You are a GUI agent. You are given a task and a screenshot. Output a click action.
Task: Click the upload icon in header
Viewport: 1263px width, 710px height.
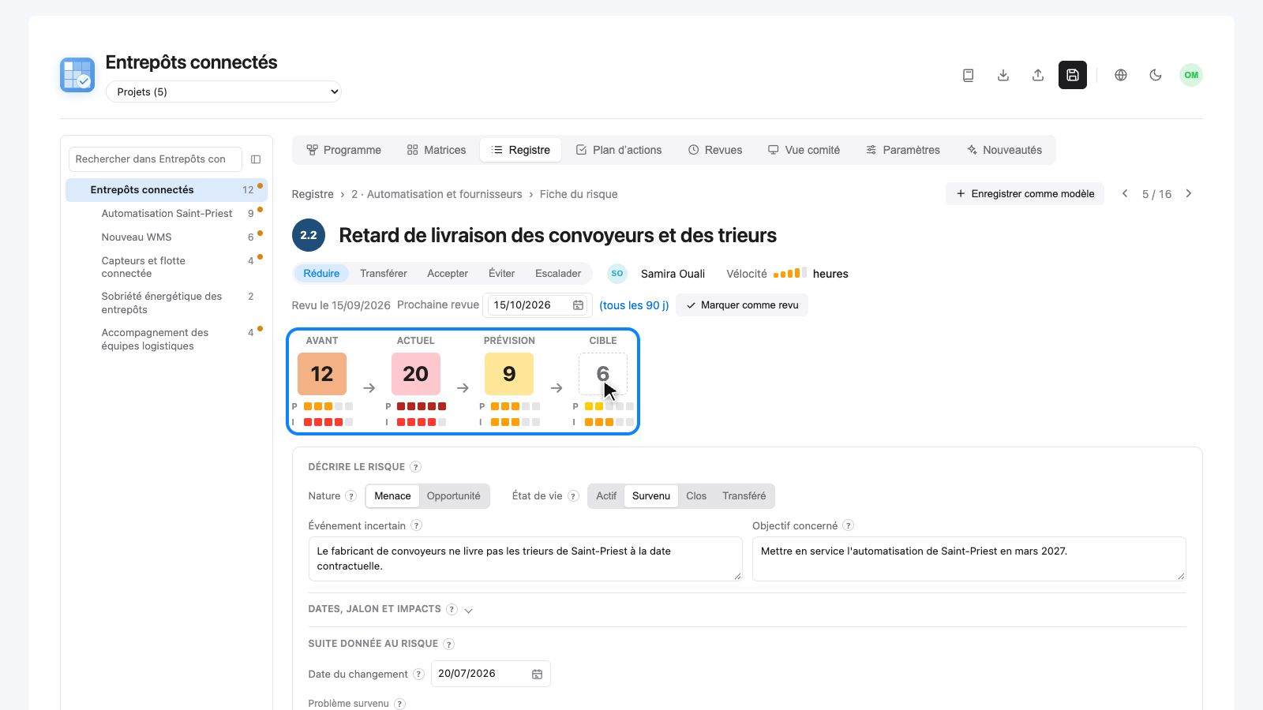tap(1037, 75)
